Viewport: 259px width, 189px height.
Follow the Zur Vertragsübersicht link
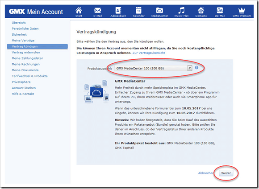point(149,53)
